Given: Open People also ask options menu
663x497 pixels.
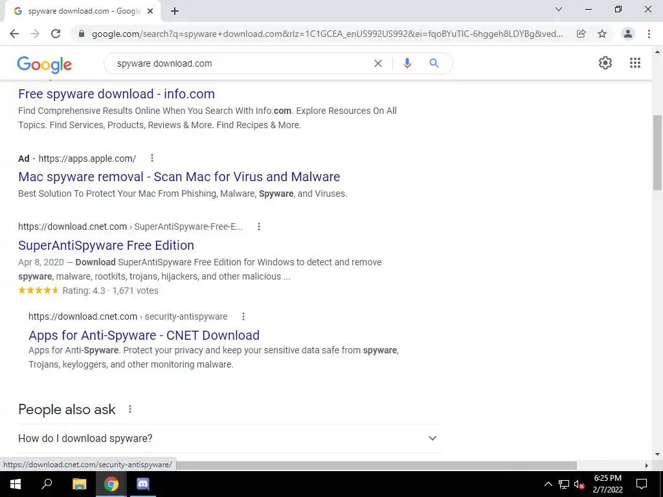Looking at the screenshot, I should point(130,409).
